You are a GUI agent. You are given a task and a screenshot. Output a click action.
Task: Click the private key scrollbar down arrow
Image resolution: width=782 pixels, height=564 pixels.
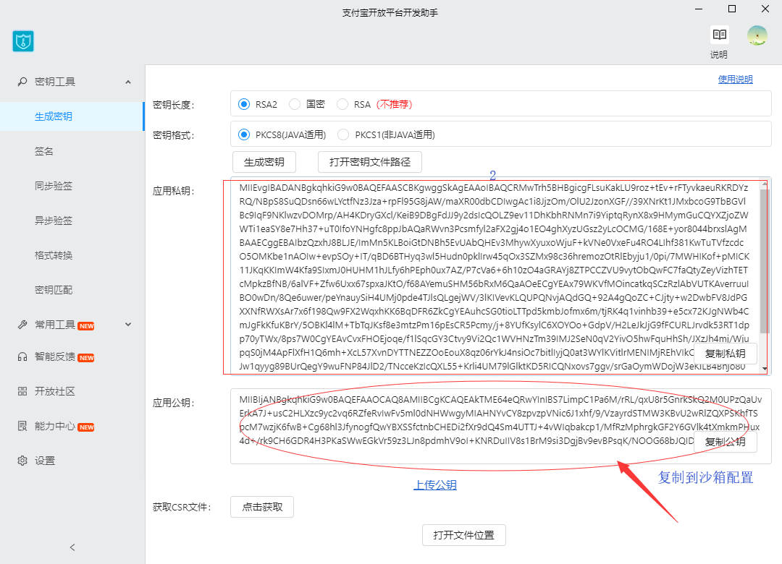(765, 369)
